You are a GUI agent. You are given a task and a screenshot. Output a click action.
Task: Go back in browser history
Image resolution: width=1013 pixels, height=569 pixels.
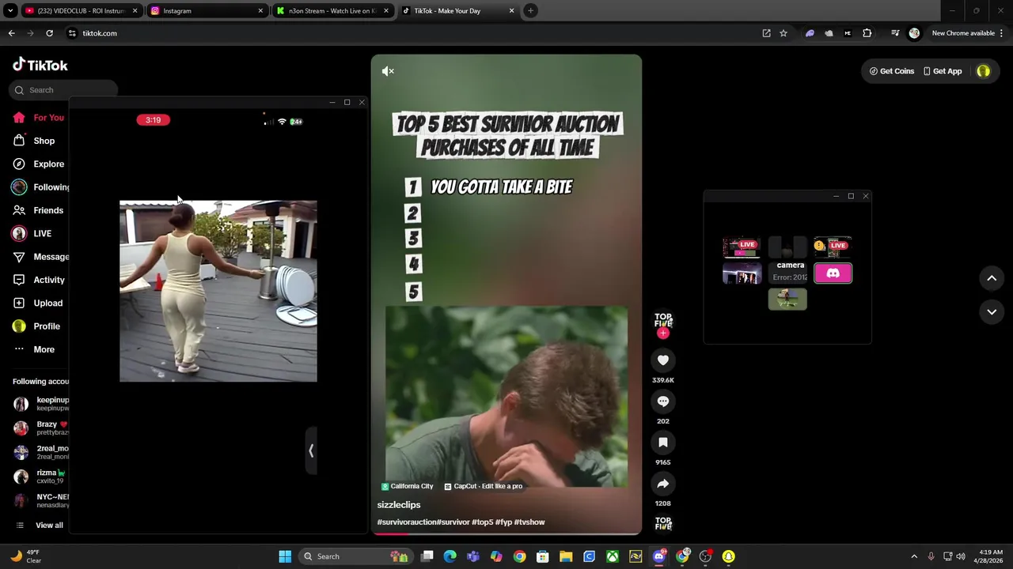click(x=11, y=33)
